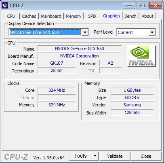Image resolution: width=164 pixels, height=163 pixels.
Task: Select the Graphics tab
Action: (x=111, y=16)
